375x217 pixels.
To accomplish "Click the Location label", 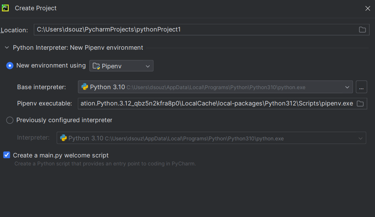I will click(14, 30).
